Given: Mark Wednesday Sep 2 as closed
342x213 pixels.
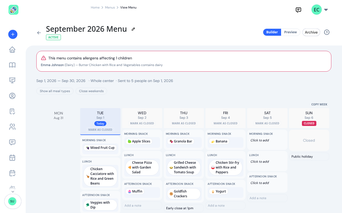Looking at the screenshot, I should [x=142, y=123].
